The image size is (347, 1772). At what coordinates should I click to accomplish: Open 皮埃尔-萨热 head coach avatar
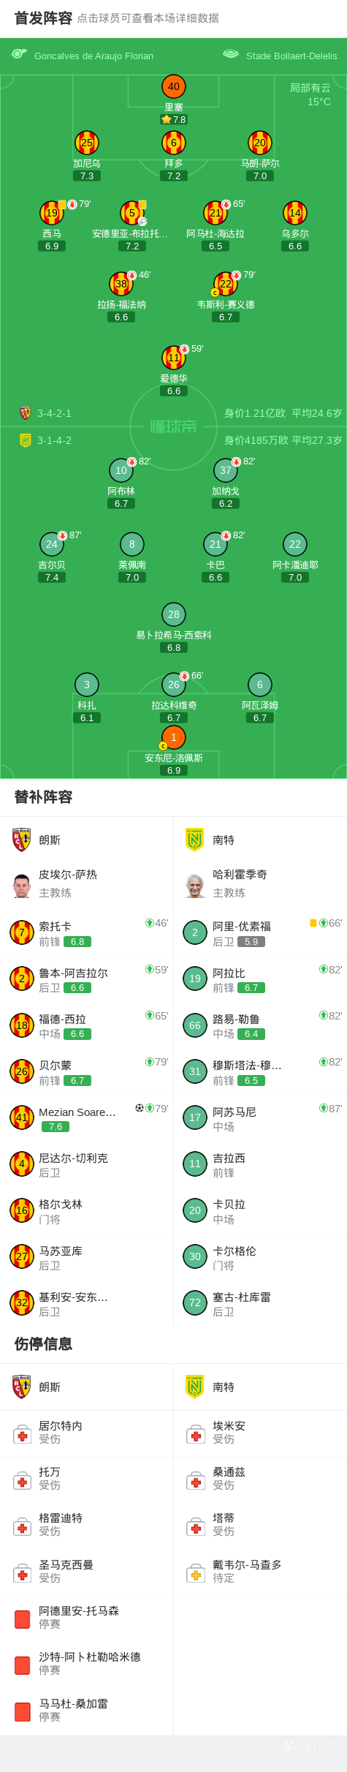pyautogui.click(x=22, y=886)
